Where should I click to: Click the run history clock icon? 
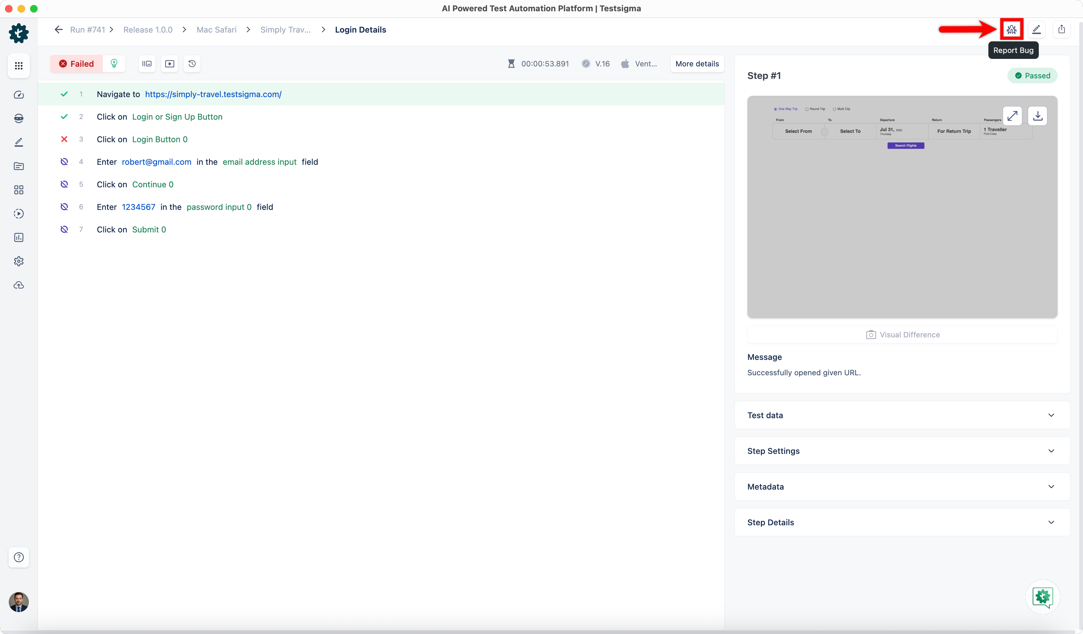192,64
